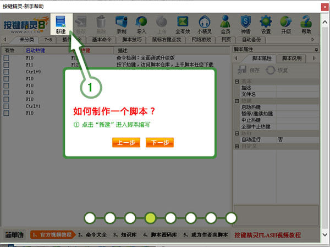The height and width of the screenshot is (247, 330).
Task: Tick the checkbox for the Ctrl+1 row
Action: (6, 106)
